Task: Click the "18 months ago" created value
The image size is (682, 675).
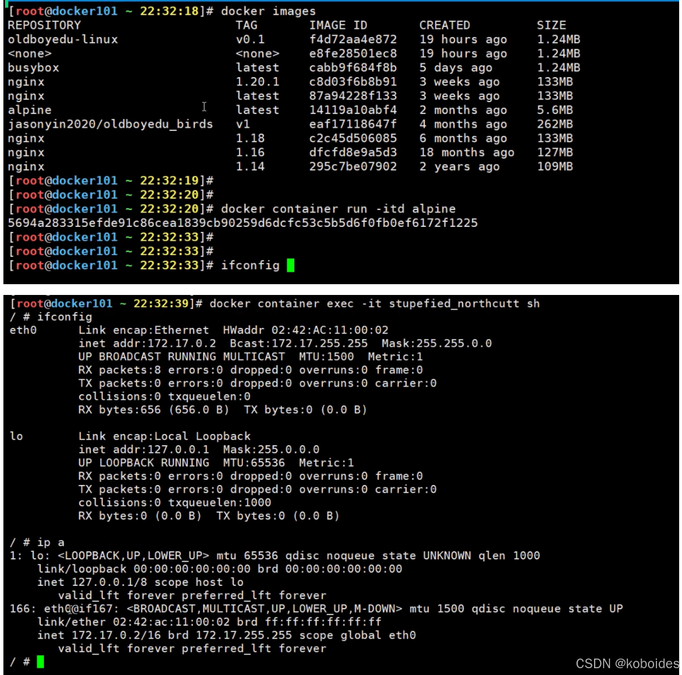Action: 467,153
